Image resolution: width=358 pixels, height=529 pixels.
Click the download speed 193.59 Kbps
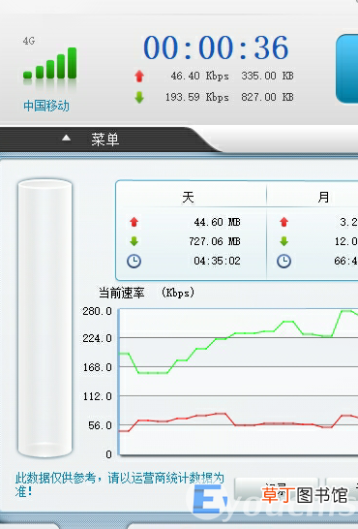click(x=197, y=97)
